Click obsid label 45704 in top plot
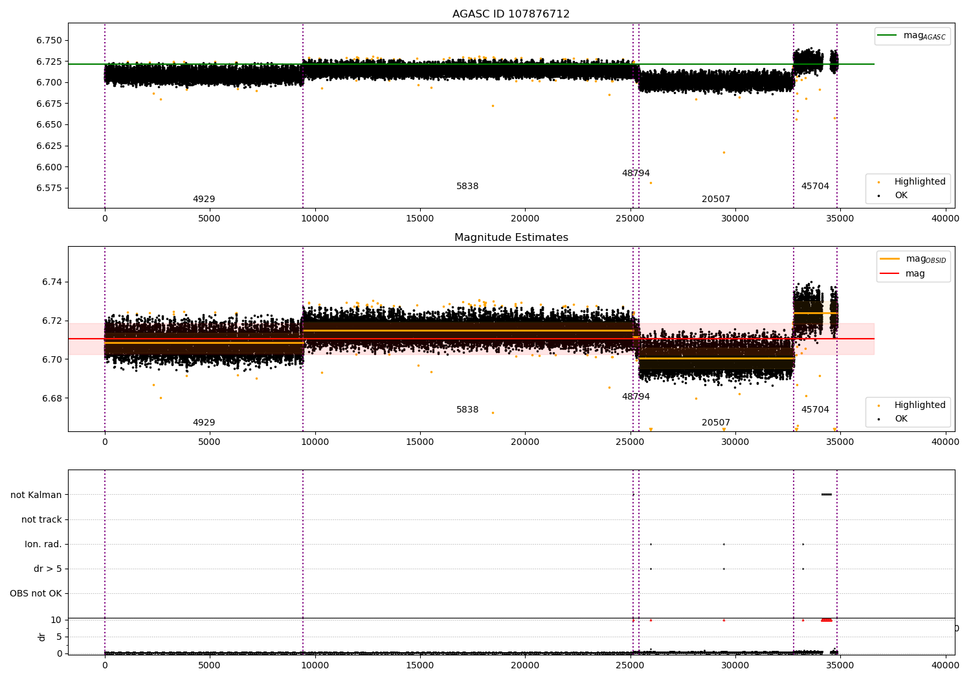 pos(815,187)
